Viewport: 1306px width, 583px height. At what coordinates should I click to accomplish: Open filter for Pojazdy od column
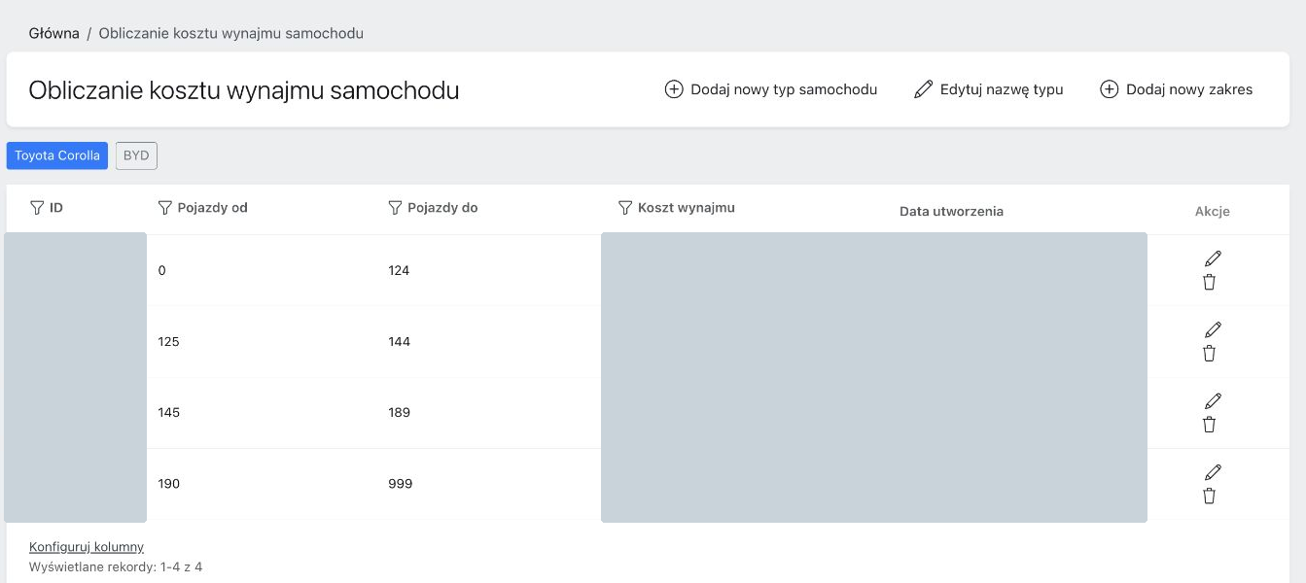[x=164, y=208]
